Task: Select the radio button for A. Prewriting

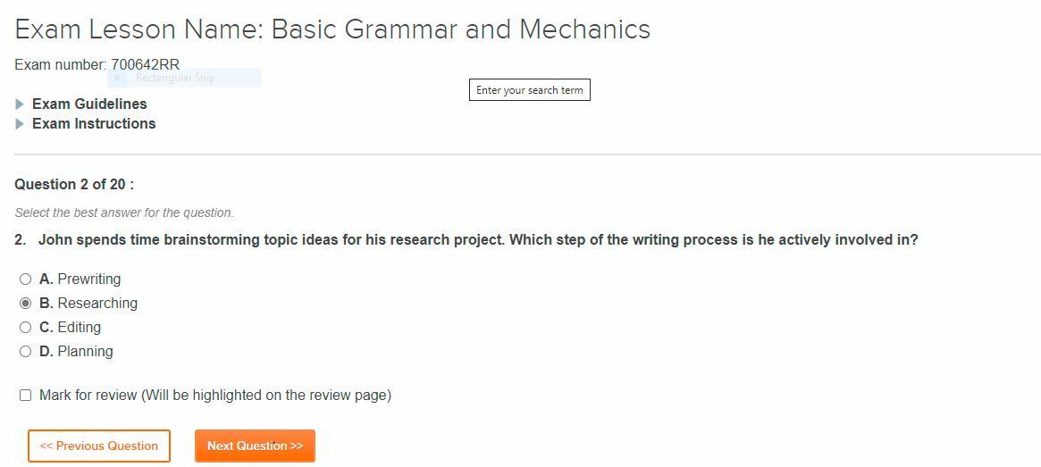Action: 26,279
